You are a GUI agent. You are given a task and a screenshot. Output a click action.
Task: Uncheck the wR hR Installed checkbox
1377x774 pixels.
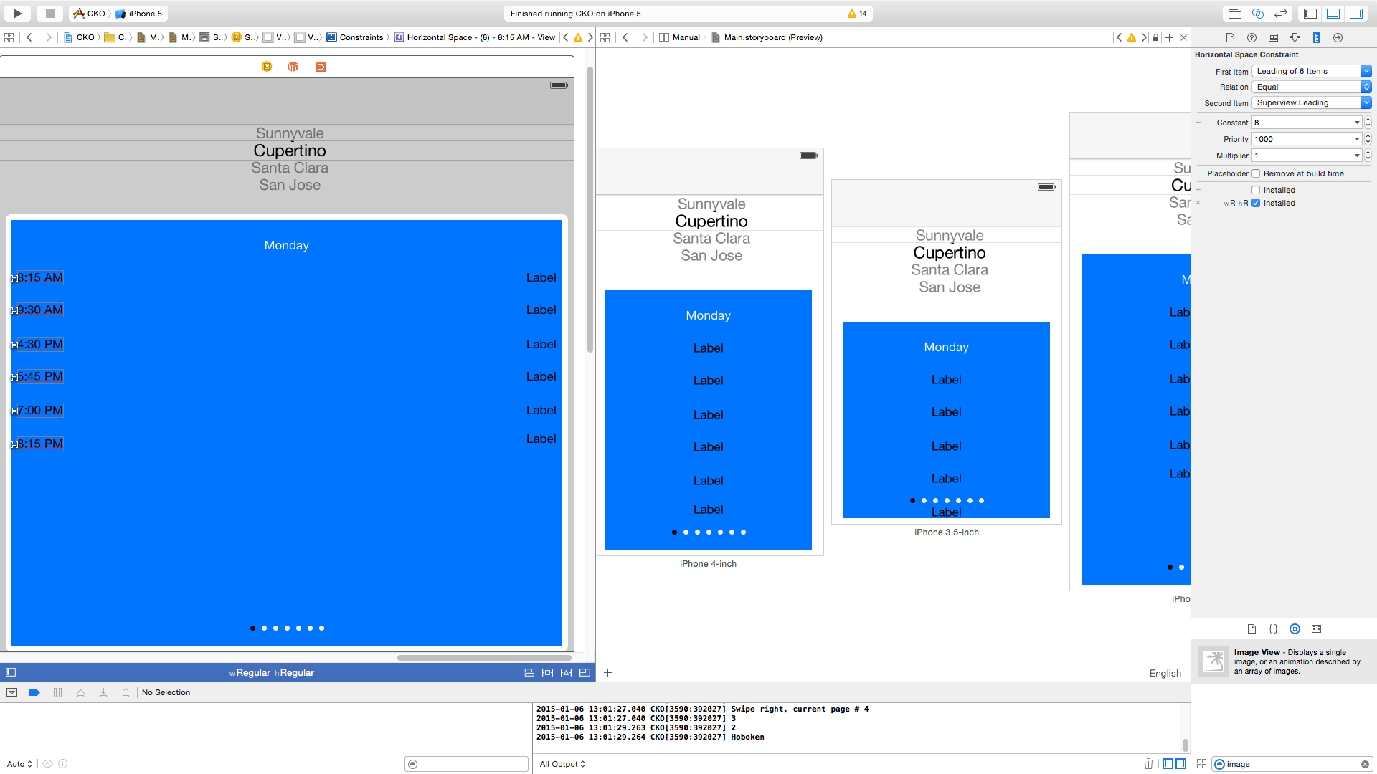(x=1256, y=203)
